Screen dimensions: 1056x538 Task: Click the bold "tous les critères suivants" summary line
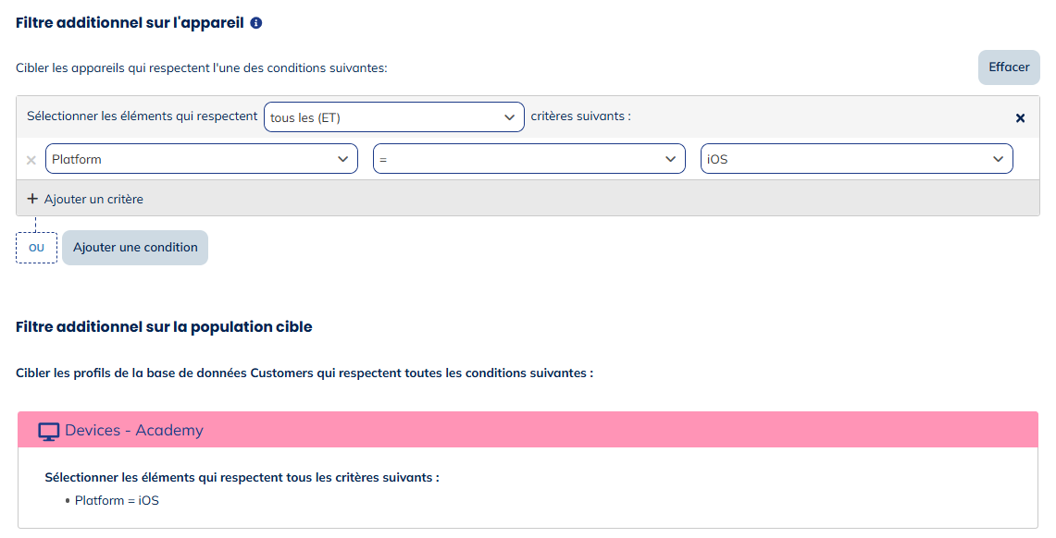(x=242, y=477)
